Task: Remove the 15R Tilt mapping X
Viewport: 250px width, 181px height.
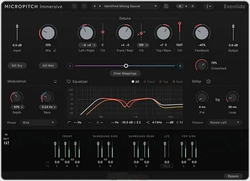Action: point(146,45)
